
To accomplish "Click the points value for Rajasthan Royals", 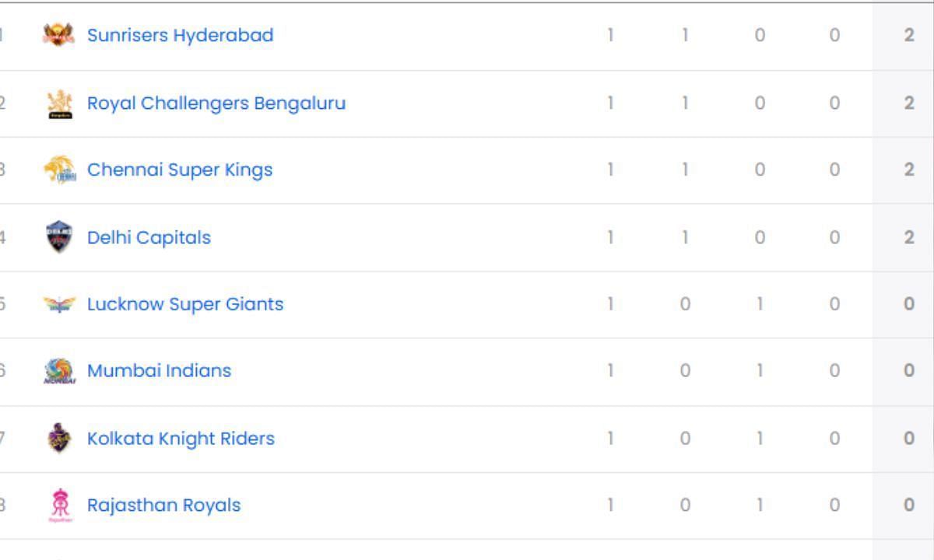I will [909, 506].
